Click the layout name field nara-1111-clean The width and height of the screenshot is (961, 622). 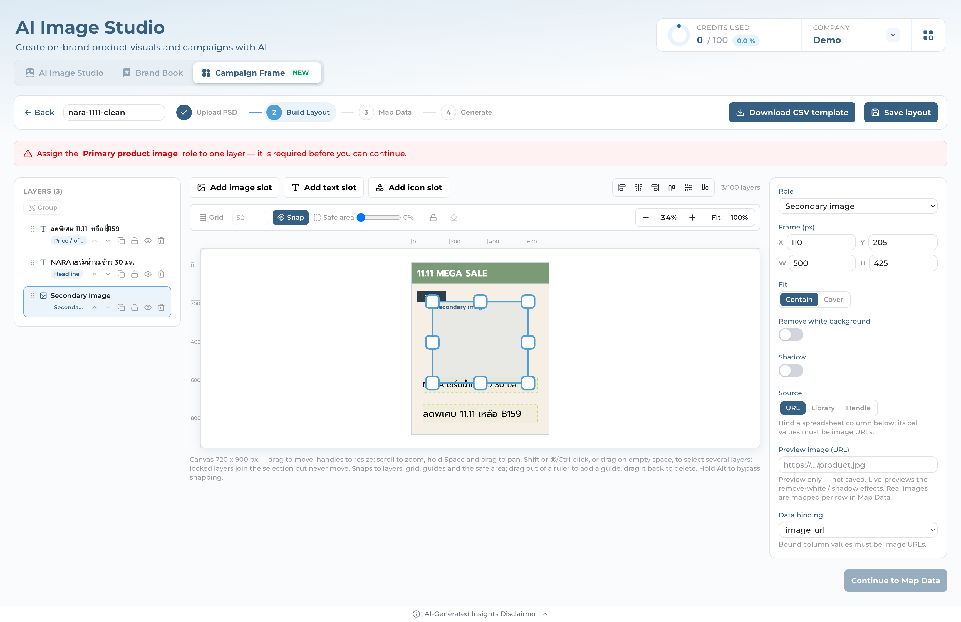(114, 112)
